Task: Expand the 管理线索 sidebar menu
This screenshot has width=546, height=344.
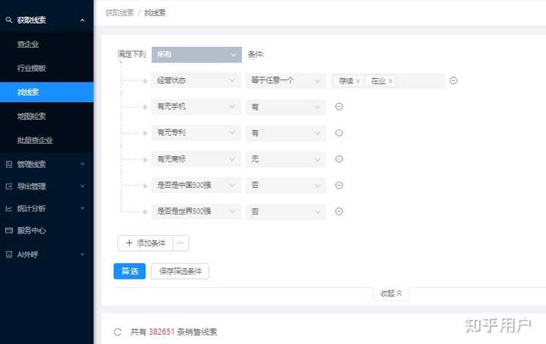Action: 45,164
